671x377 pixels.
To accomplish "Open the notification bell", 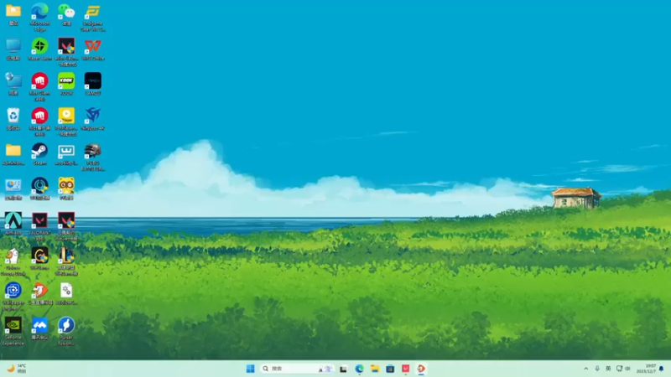I will 662,369.
